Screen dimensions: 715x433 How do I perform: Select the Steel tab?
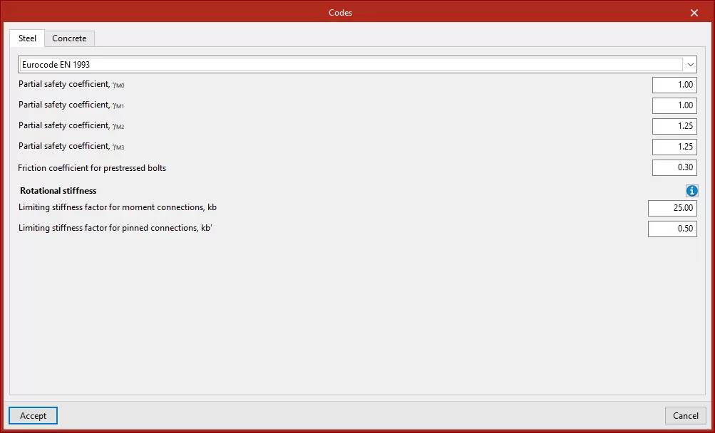pyautogui.click(x=27, y=38)
